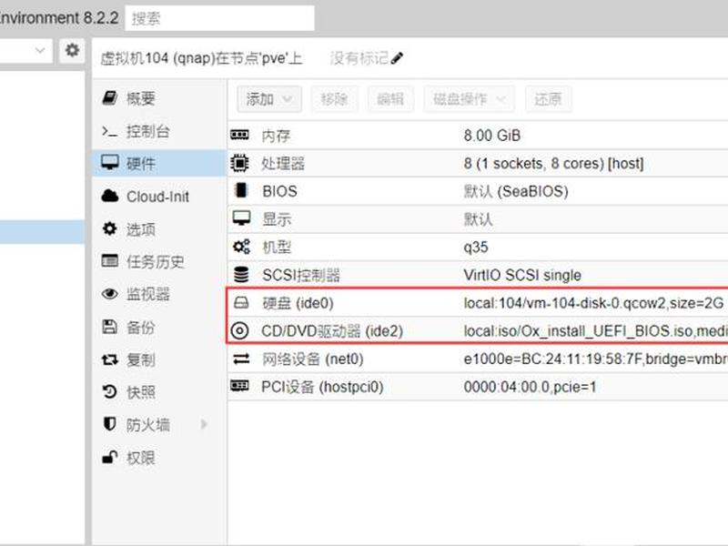
Task: Open the 监视器 tab
Action: tap(158, 294)
